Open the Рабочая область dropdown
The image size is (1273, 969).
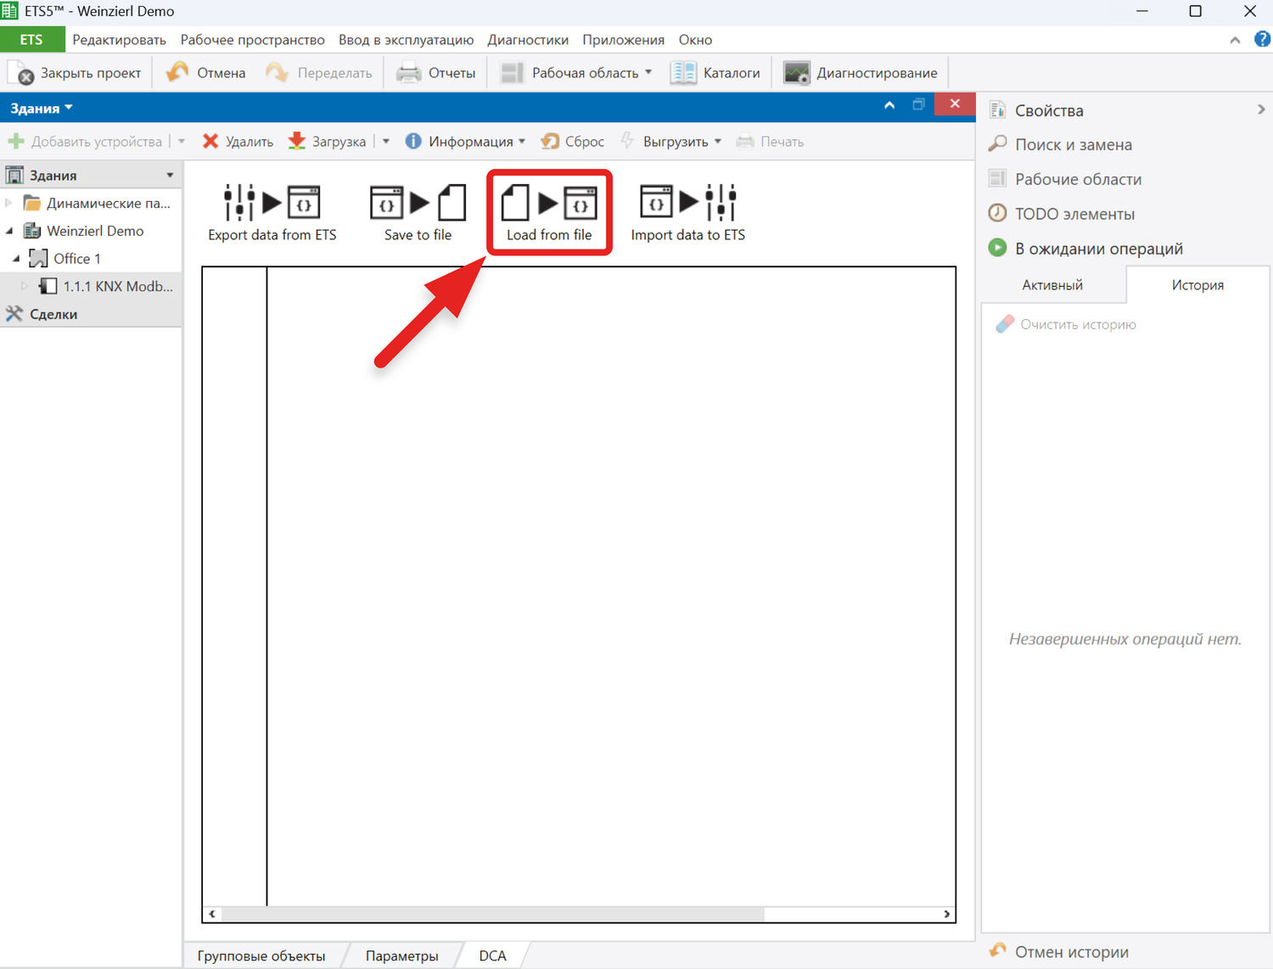tap(648, 73)
